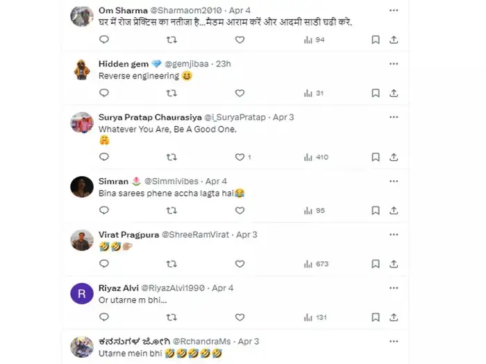Open more options for the @RchandraMs tweet
This screenshot has width=486, height=364.
tap(394, 341)
